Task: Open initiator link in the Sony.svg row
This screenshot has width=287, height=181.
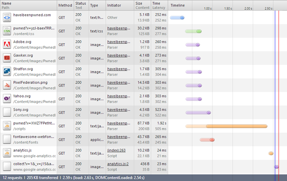Action: click(119, 110)
